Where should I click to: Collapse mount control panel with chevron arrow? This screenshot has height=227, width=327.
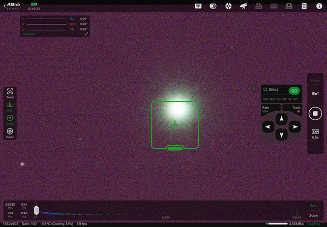pyautogui.click(x=254, y=88)
